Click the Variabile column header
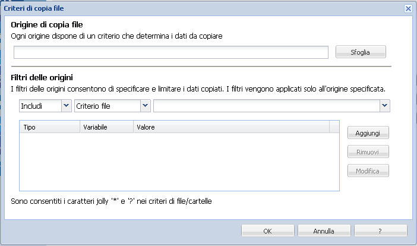 point(107,127)
